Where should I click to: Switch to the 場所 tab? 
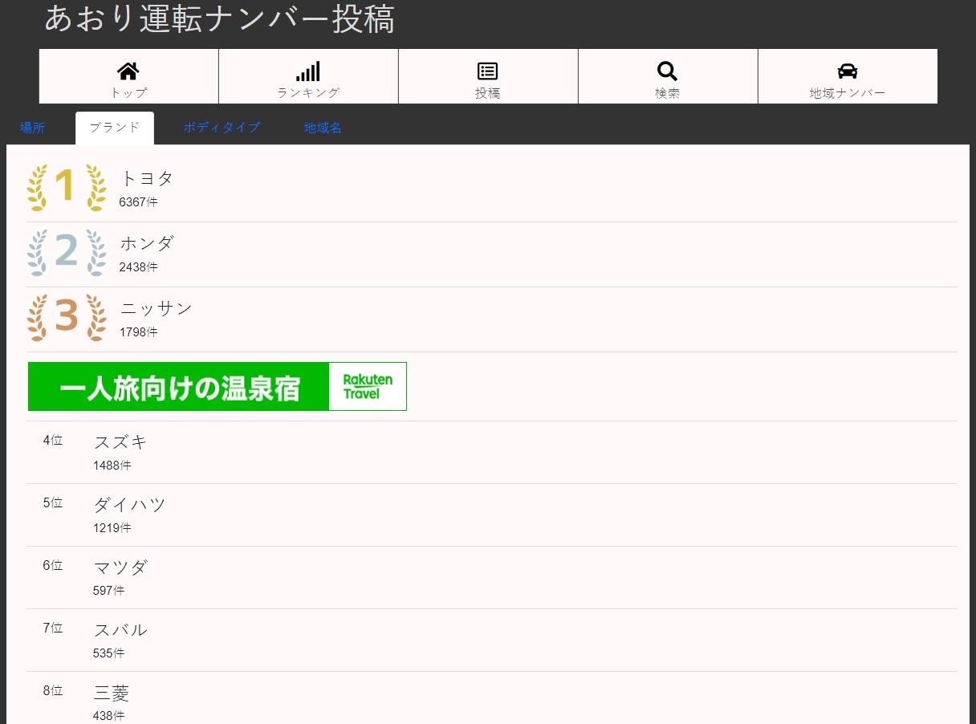(33, 128)
